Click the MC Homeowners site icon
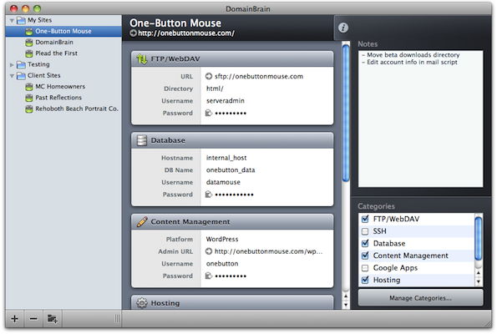The width and height of the screenshot is (497, 334). tap(29, 87)
